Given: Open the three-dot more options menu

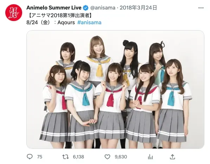Looking at the screenshot, I should click(x=201, y=8).
